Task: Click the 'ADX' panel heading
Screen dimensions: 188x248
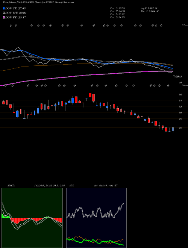Action: pos(71,186)
